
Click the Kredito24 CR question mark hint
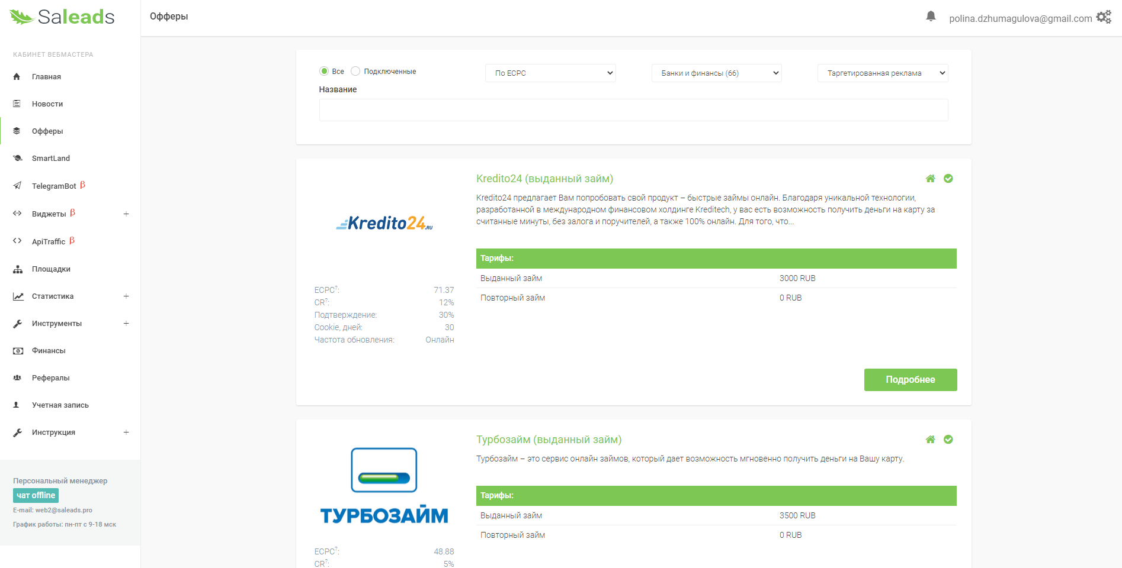pyautogui.click(x=326, y=300)
